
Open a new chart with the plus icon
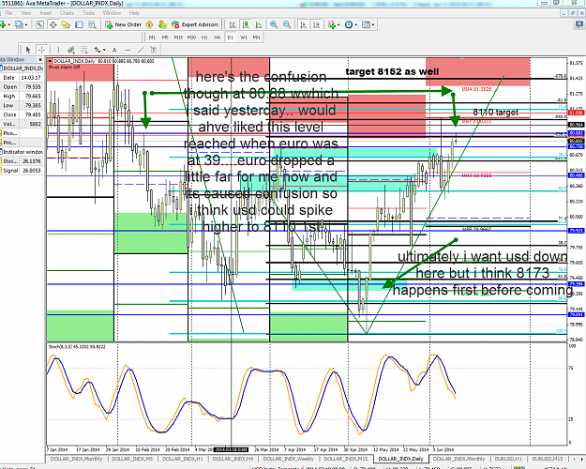(3, 24)
